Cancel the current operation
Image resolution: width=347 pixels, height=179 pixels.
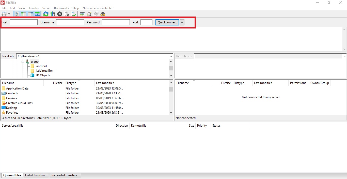pos(60,14)
